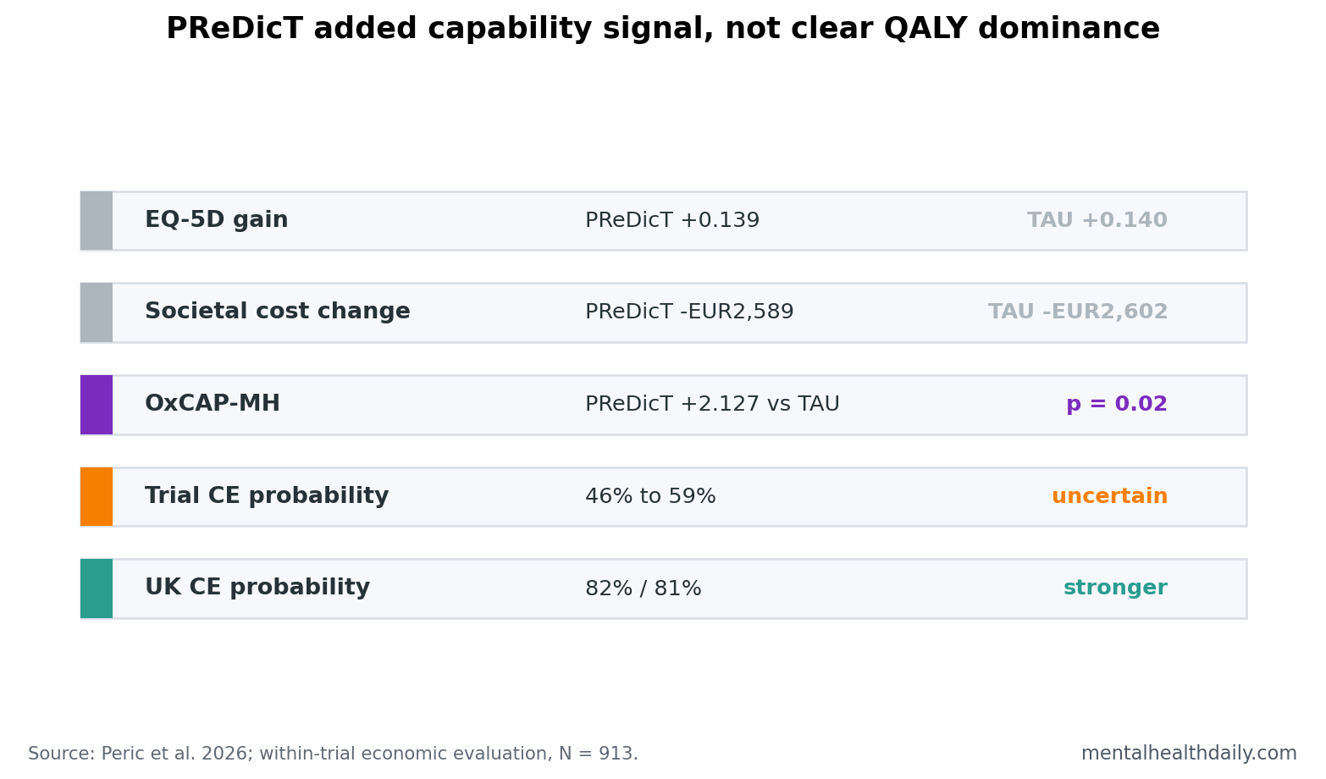Click the gray swatch beside Societal cost change
The height and width of the screenshot is (779, 1326).
click(97, 312)
